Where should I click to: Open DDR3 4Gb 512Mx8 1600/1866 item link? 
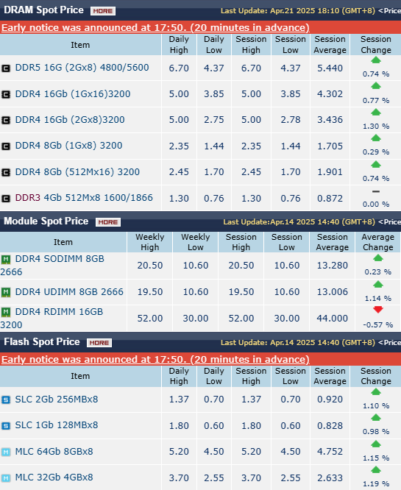84,198
